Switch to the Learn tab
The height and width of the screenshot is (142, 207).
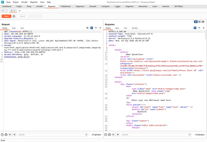tap(155, 6)
